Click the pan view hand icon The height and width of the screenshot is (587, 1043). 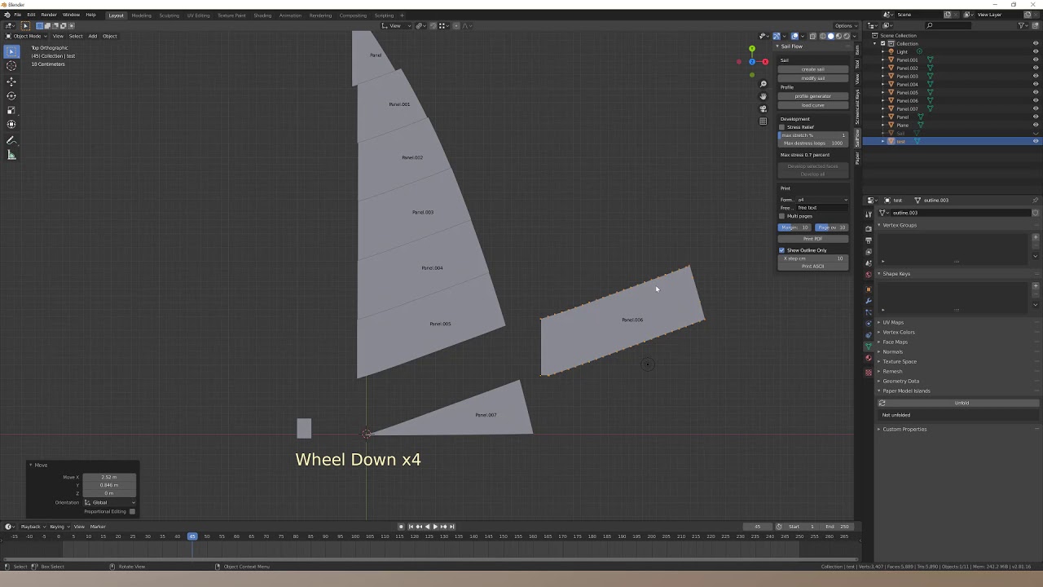click(x=764, y=96)
